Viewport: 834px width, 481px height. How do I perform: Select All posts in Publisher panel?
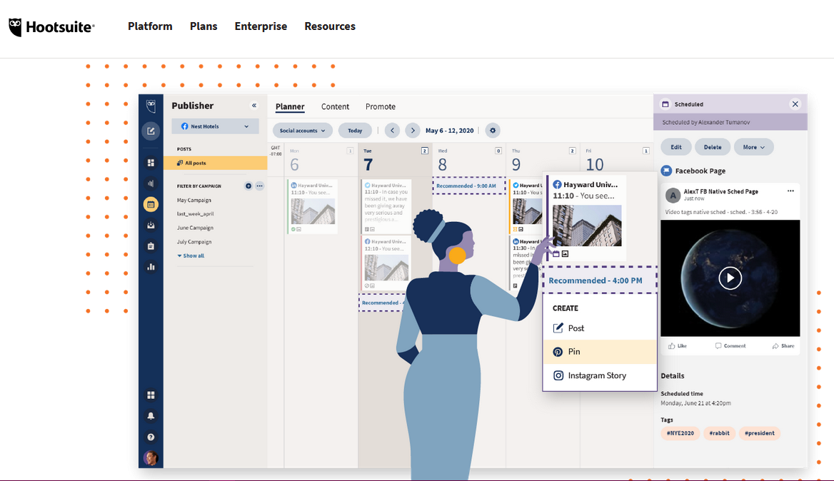click(215, 163)
